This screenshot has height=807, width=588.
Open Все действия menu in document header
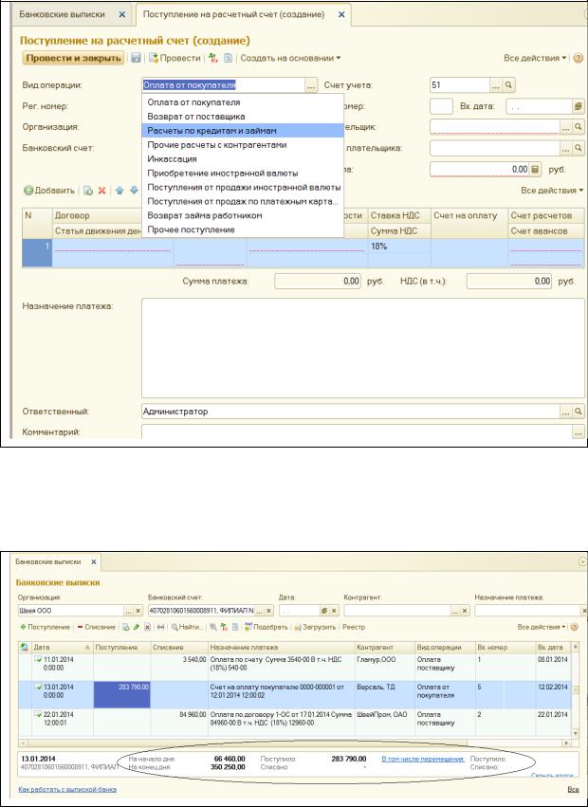pyautogui.click(x=535, y=58)
